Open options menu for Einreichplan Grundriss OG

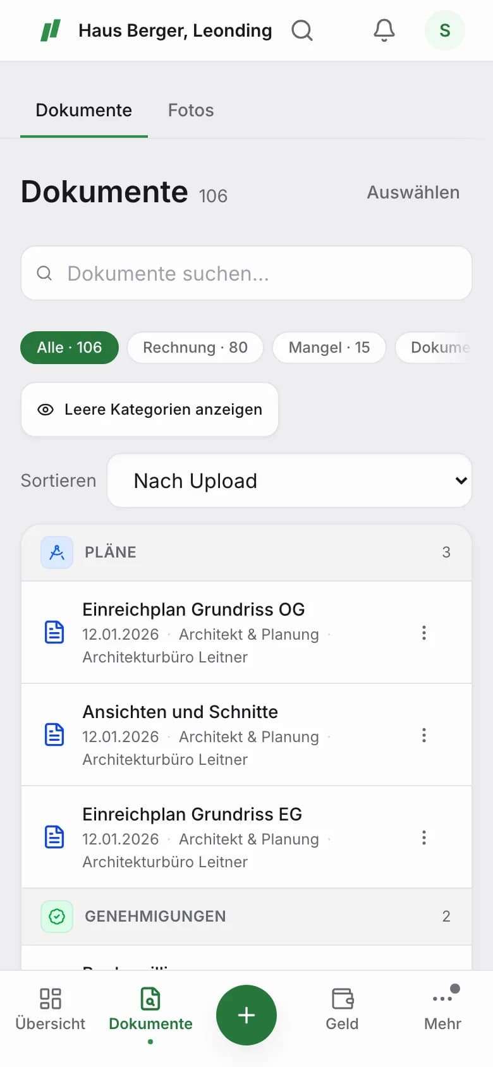click(424, 633)
